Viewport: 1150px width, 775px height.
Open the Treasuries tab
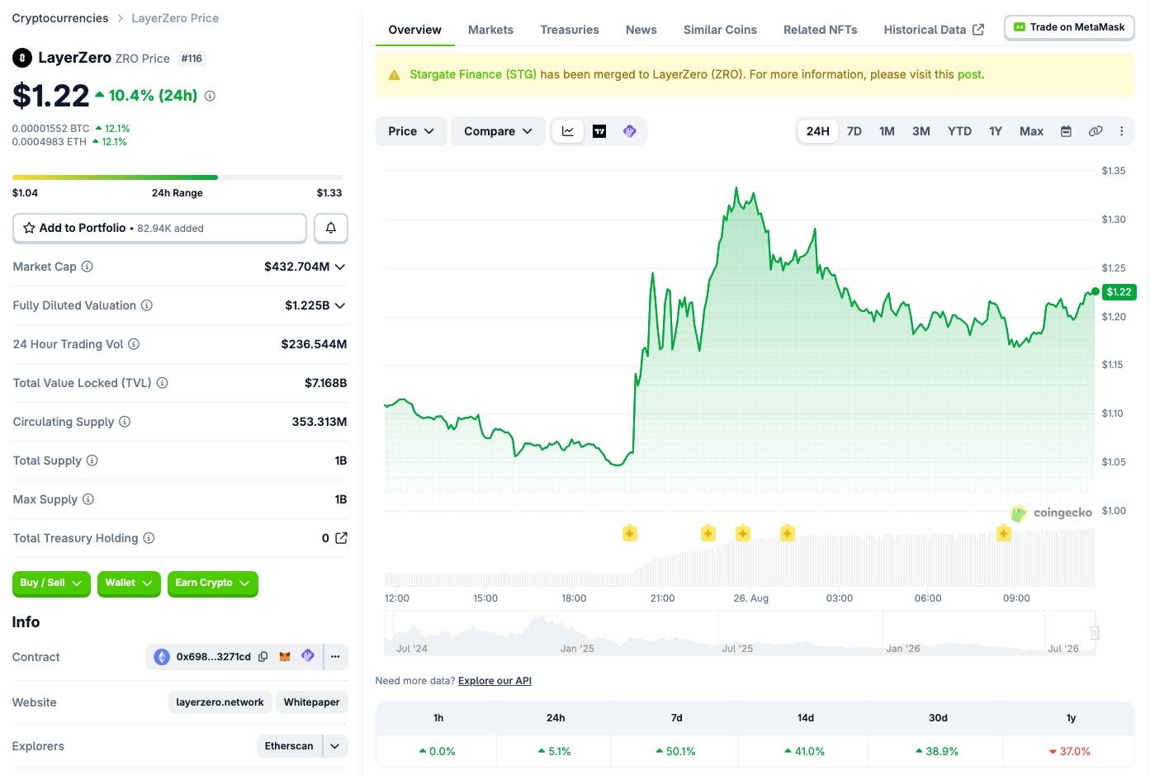pyautogui.click(x=570, y=30)
